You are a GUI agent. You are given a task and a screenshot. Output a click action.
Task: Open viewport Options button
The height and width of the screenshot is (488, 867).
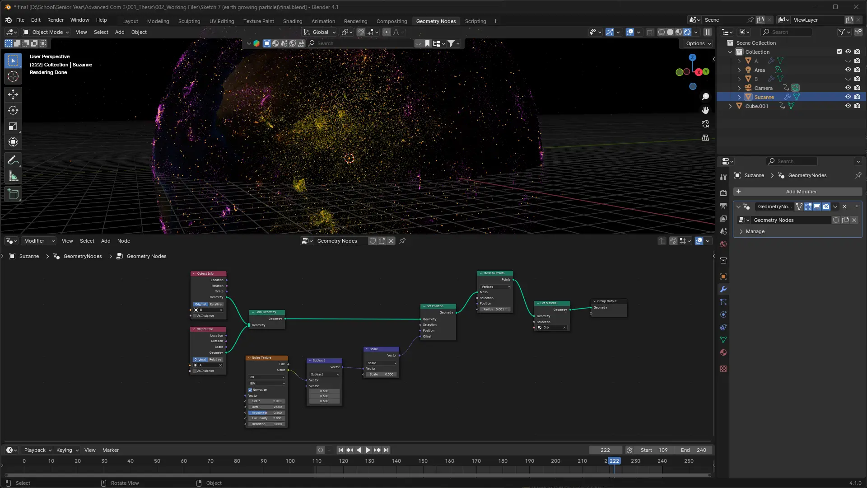click(x=698, y=43)
